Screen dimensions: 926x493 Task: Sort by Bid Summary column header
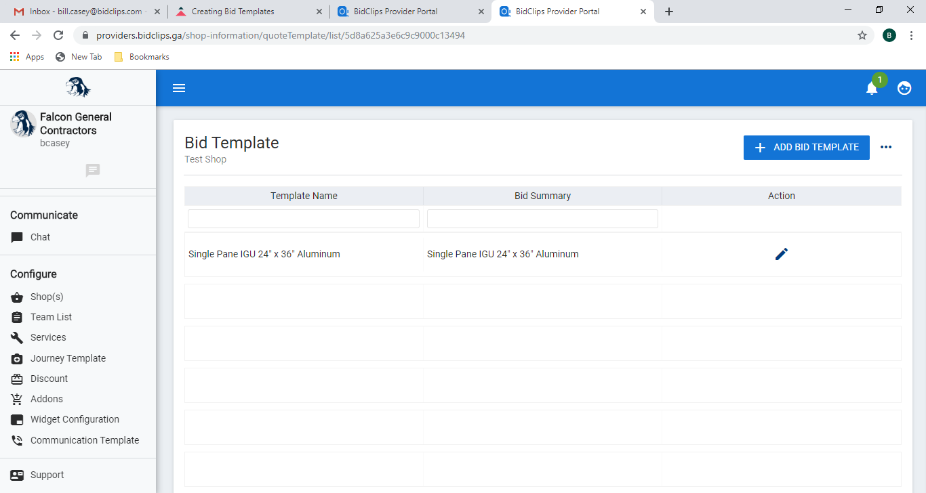coord(542,196)
